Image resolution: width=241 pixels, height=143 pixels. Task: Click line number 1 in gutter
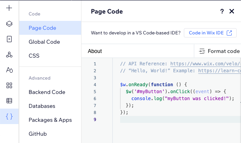[x=95, y=64]
